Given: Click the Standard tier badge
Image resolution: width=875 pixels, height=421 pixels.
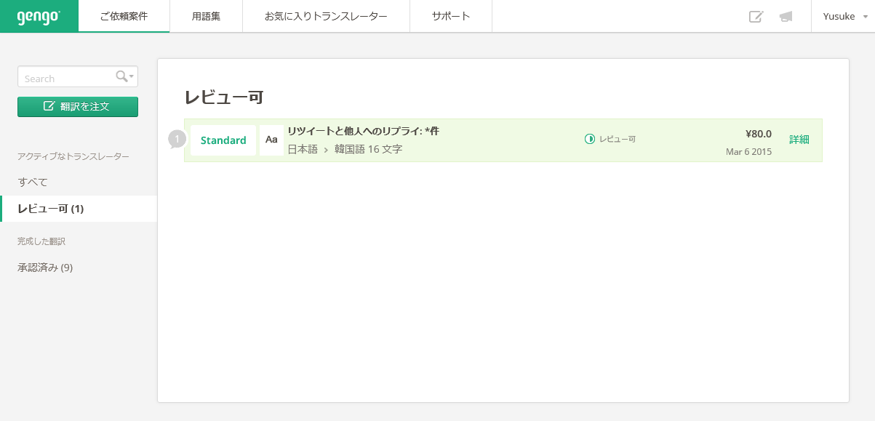Looking at the screenshot, I should 223,140.
